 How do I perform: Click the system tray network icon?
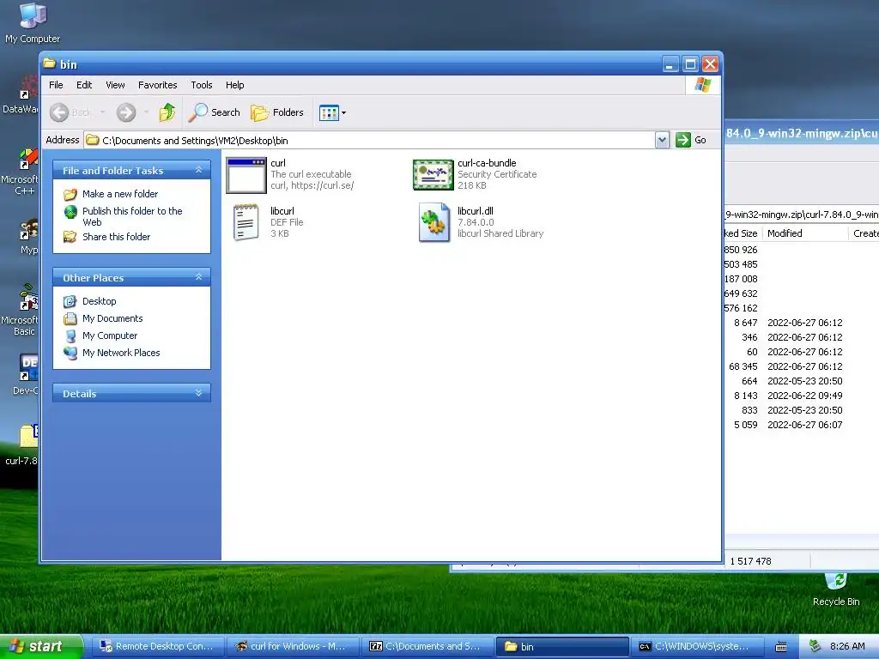pos(815,647)
